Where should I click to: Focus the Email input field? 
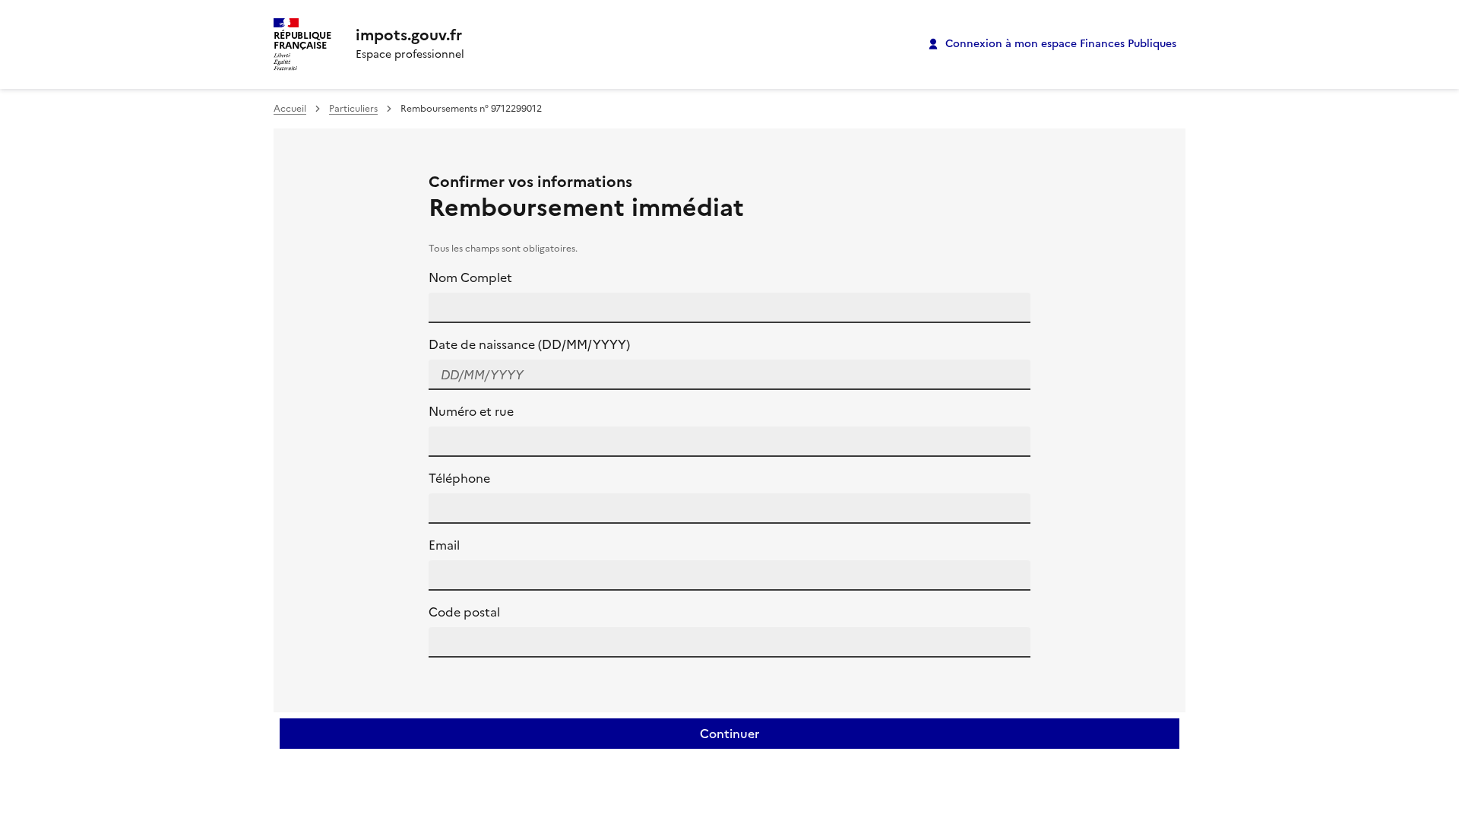[x=729, y=575]
